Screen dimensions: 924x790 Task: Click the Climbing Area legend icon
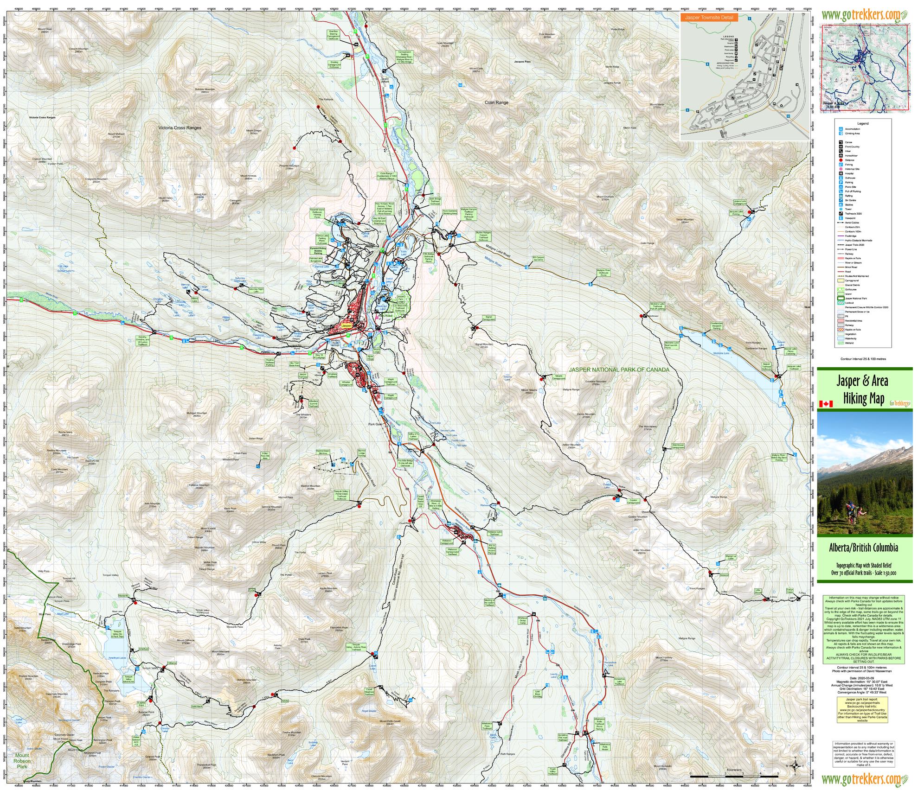click(x=841, y=134)
